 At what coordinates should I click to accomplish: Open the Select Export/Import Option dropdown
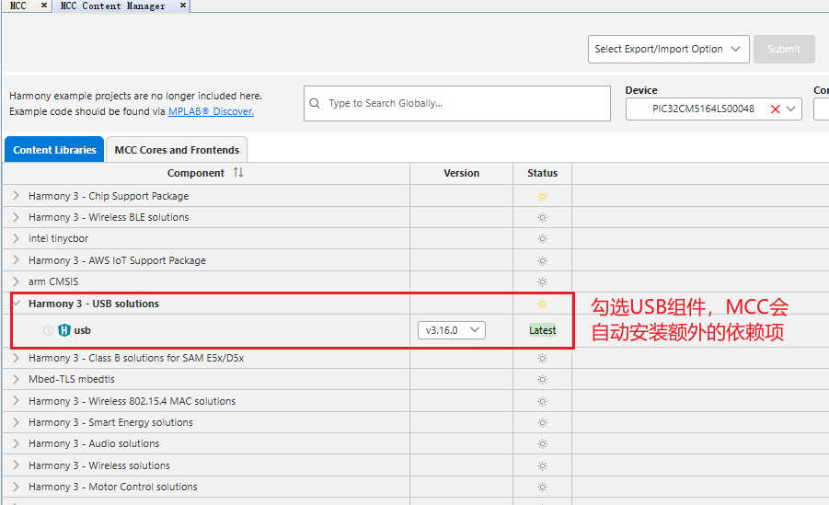pyautogui.click(x=668, y=49)
